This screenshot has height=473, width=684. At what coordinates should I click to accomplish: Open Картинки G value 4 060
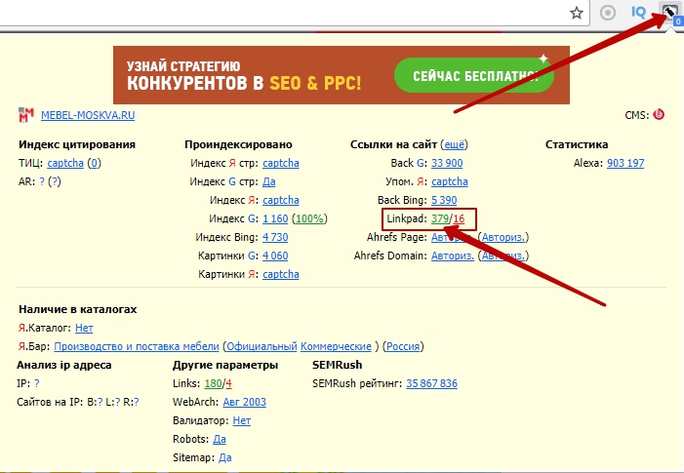(x=275, y=256)
